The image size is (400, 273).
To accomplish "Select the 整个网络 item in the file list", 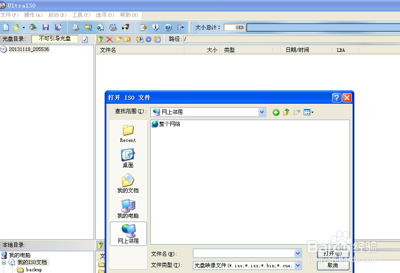I will tap(166, 124).
